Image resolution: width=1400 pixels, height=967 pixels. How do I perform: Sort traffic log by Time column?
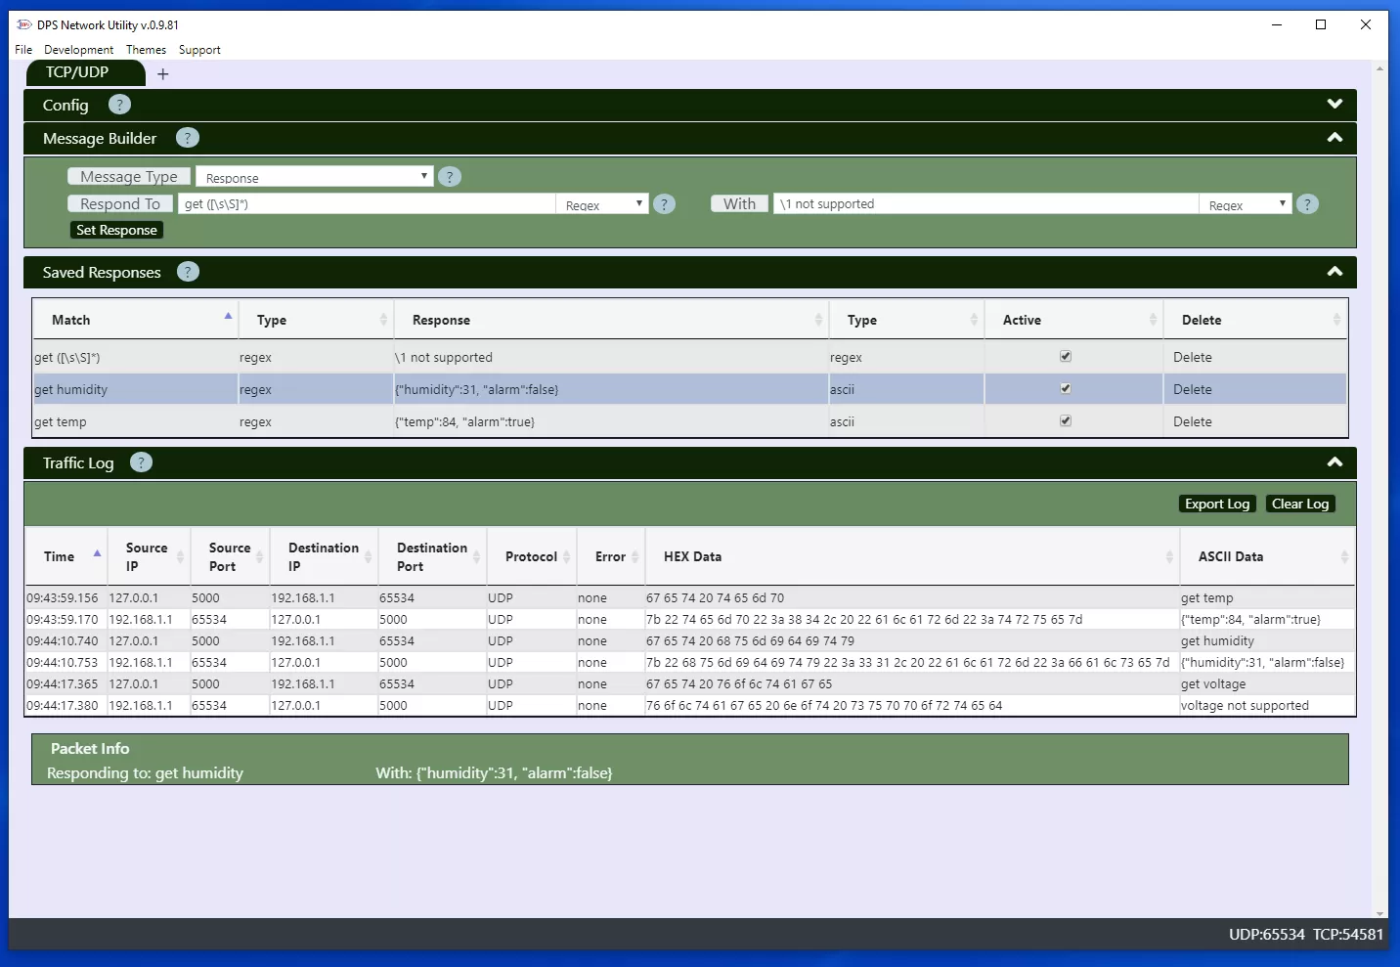coord(60,556)
